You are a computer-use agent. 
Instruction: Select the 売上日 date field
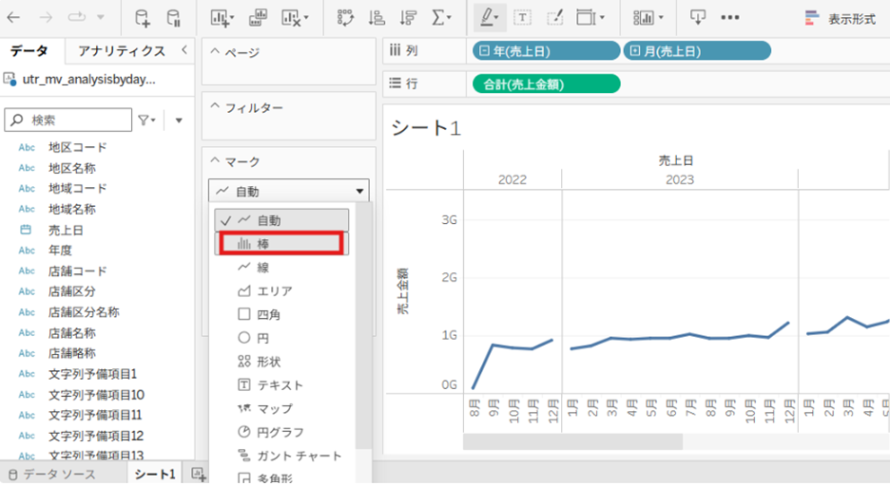tap(66, 230)
